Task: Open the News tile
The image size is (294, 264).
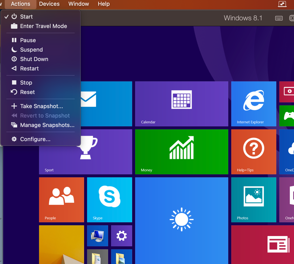Action: click(263, 244)
